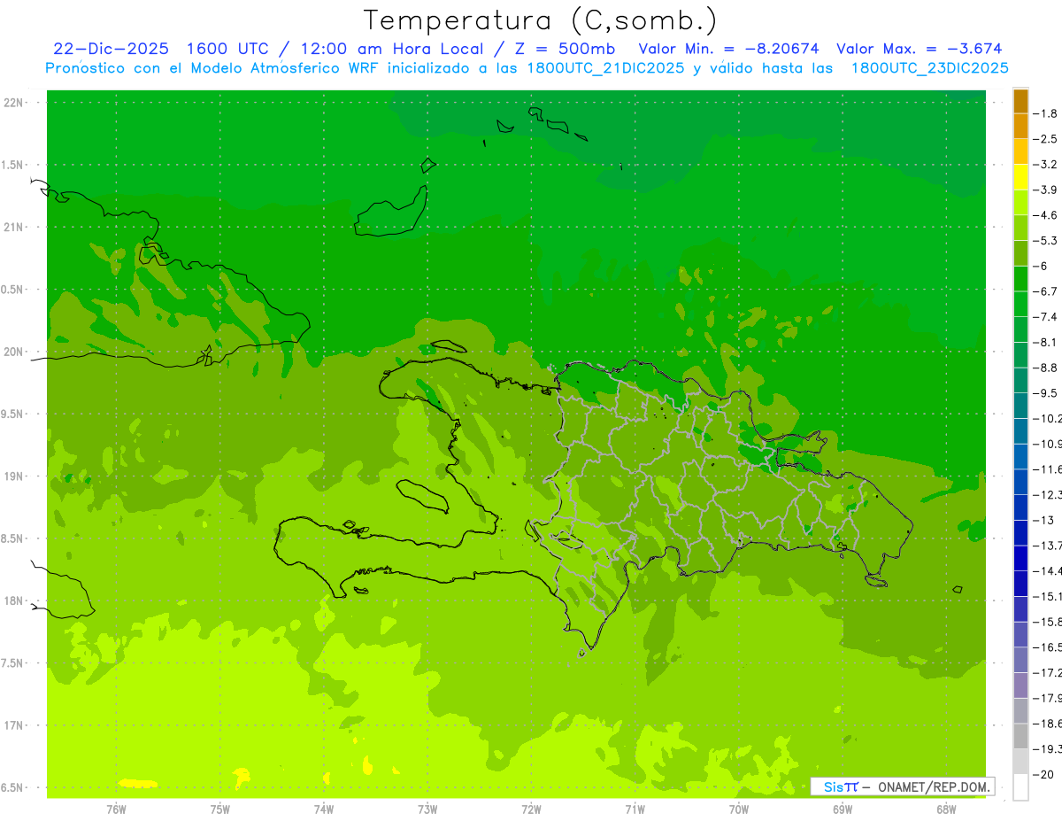Click the white swatch below -20
Image resolution: width=1062 pixels, height=821 pixels.
[1021, 787]
